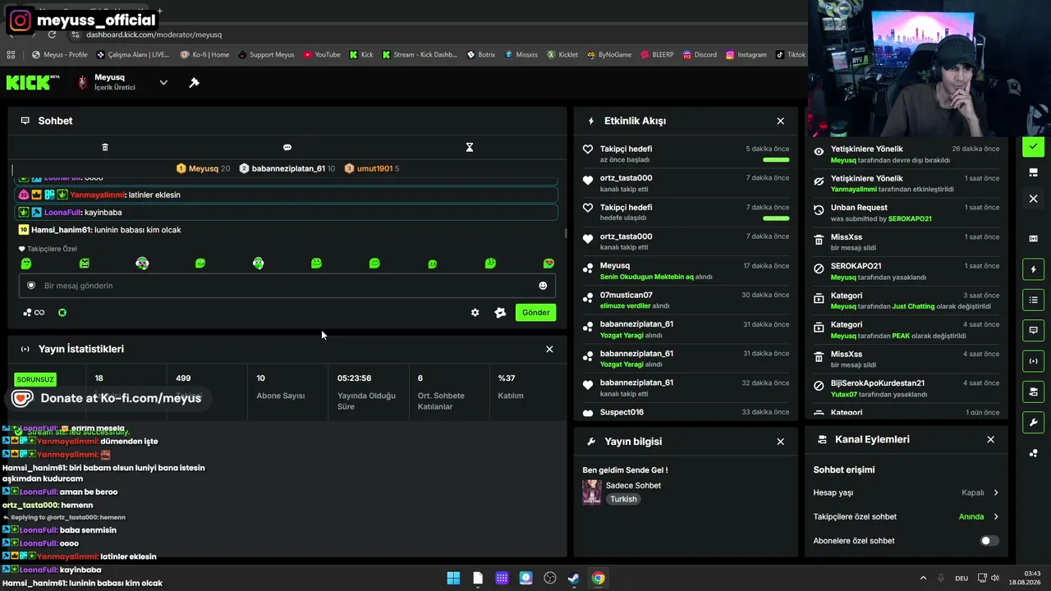
Task: Click the moderator hammer icon in the header
Action: [x=194, y=82]
